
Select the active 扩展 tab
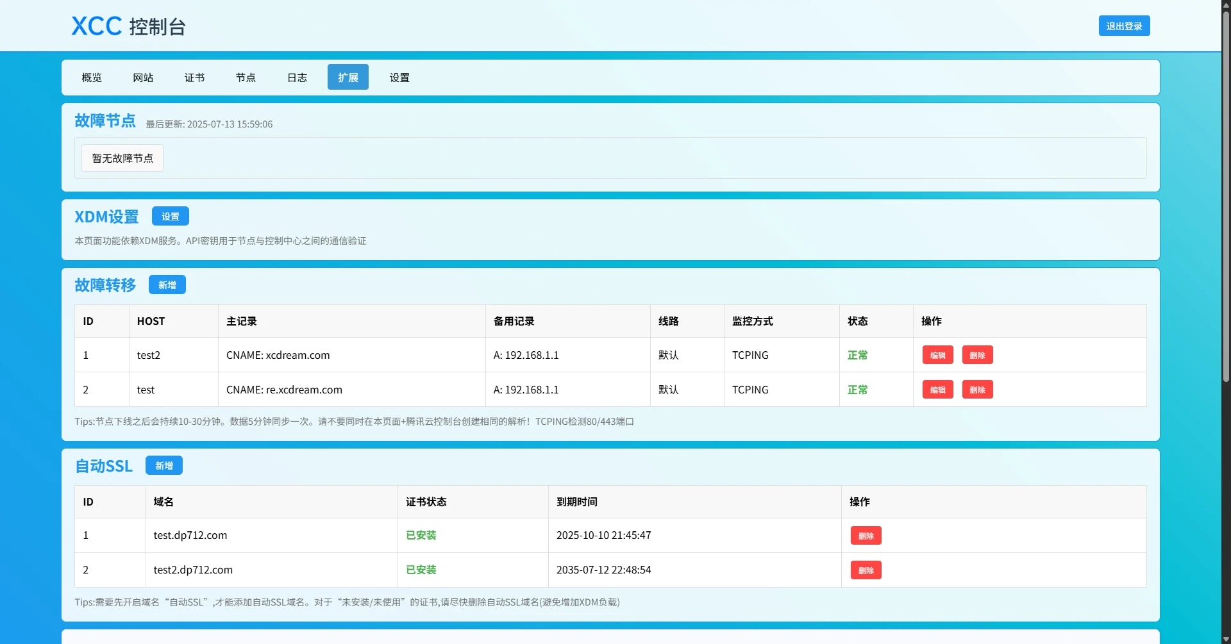click(x=348, y=78)
